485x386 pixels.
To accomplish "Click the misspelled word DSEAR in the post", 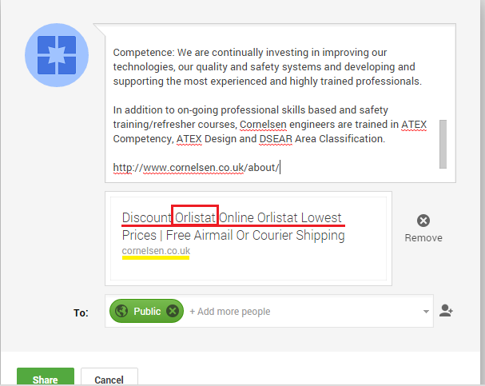I will (276, 139).
